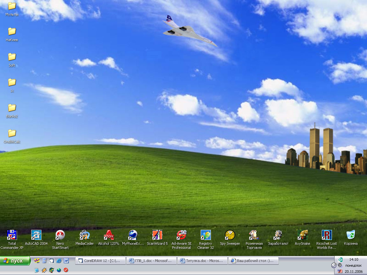Select the Spy Sweeper icon

[x=230, y=237]
